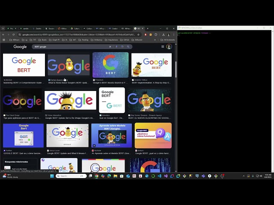Screen dimensions: 274x205
Task: Click the Qué es Google Bert link
Action: pos(111,118)
